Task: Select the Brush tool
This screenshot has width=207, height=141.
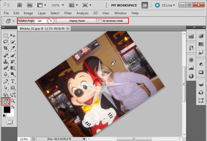Action: 13,55
